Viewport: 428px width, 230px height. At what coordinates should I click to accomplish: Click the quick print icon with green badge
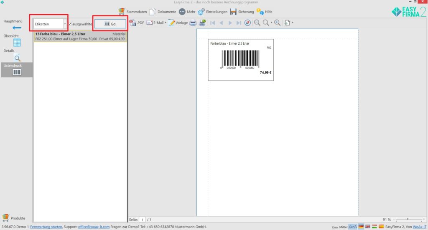click(202, 23)
